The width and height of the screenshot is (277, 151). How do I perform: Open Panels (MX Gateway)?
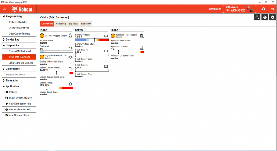[x=19, y=51]
